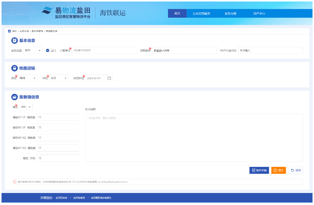
Task: Click the 集装箱信息 container icon
Action: (x=14, y=97)
